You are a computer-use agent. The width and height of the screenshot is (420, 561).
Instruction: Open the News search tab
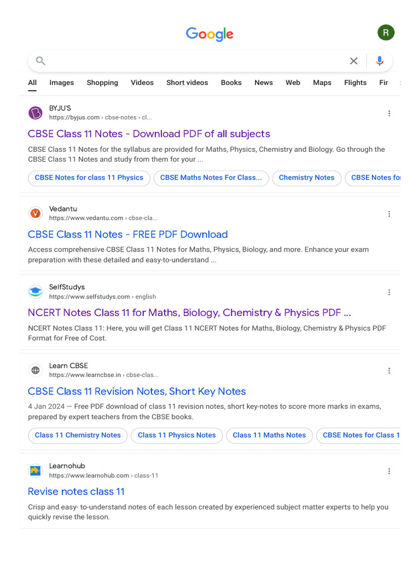pos(263,83)
